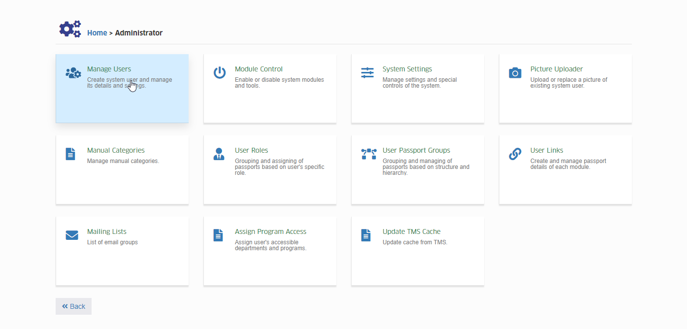
Task: Open the Assign Program Access title
Action: [x=270, y=231]
